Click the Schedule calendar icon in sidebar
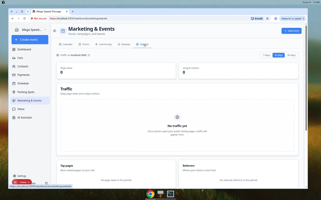 point(14,83)
